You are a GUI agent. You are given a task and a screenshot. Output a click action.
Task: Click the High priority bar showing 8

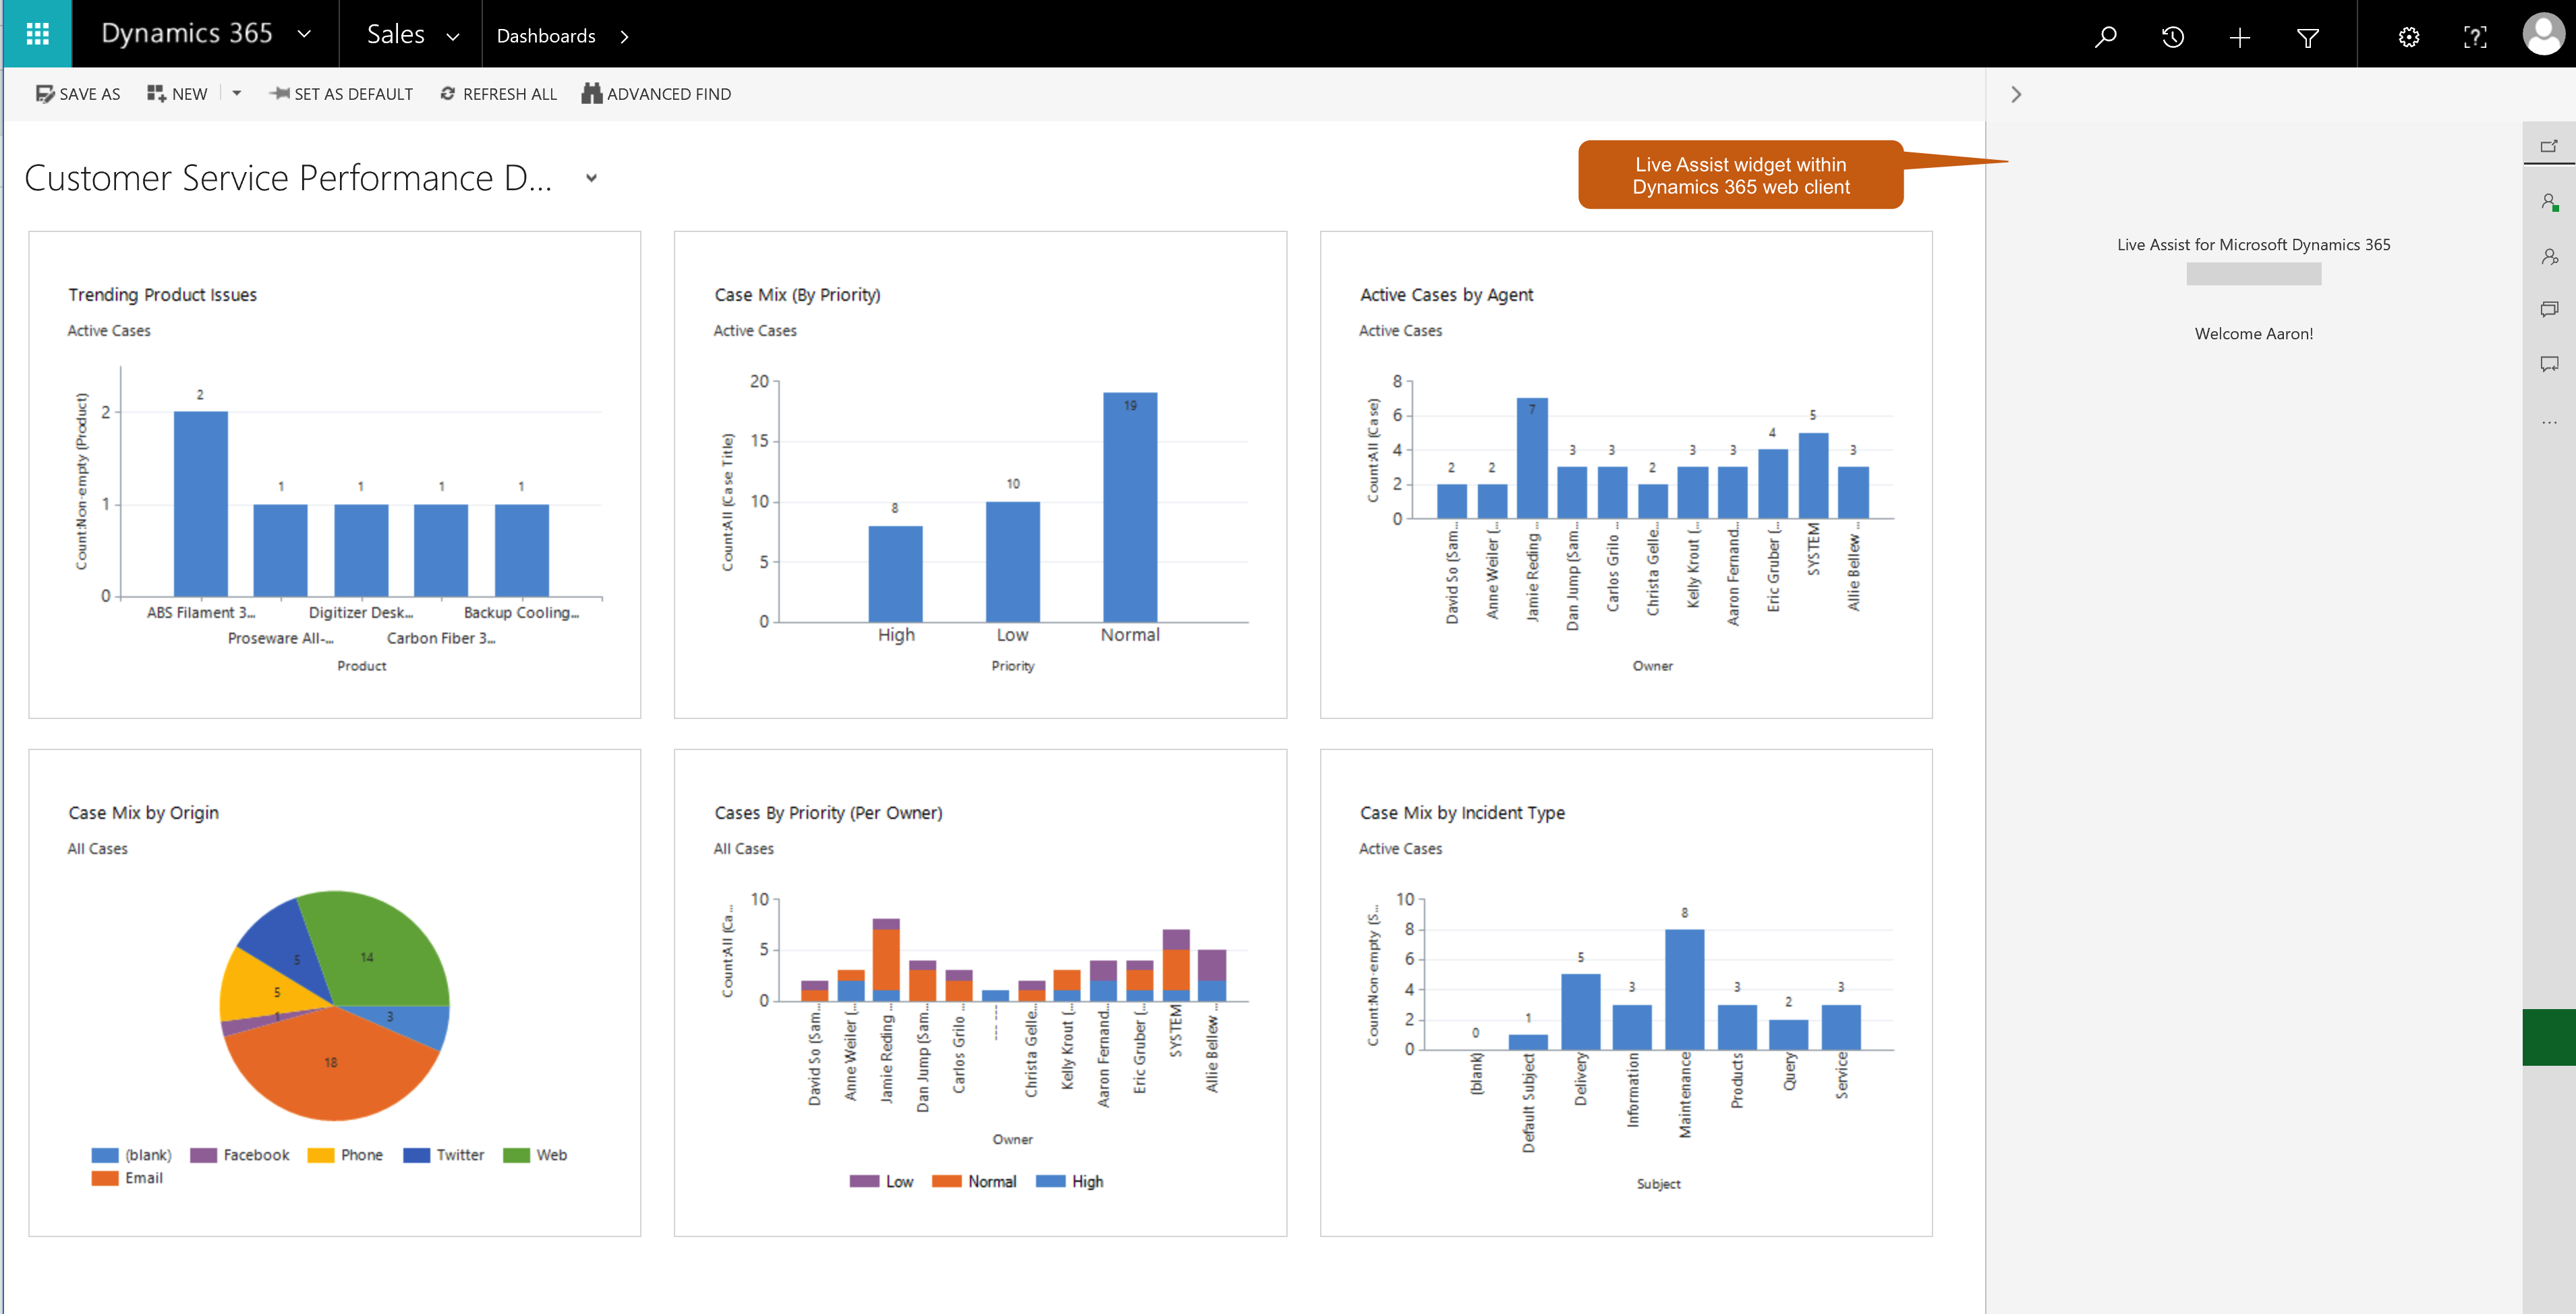coord(895,574)
